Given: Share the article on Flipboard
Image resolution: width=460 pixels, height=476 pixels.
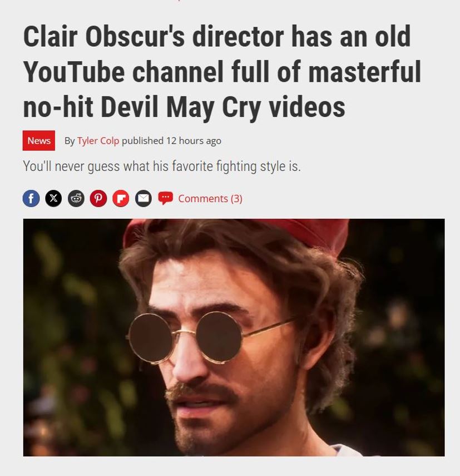Looking at the screenshot, I should [x=121, y=199].
